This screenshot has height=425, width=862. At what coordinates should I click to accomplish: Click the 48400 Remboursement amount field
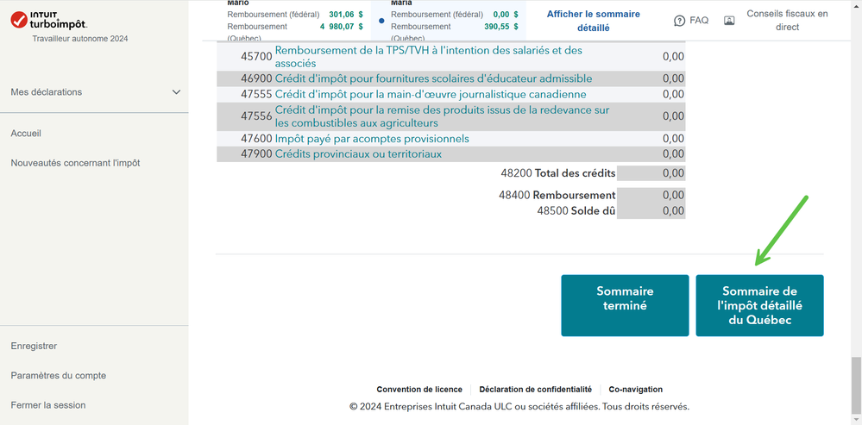(x=651, y=195)
